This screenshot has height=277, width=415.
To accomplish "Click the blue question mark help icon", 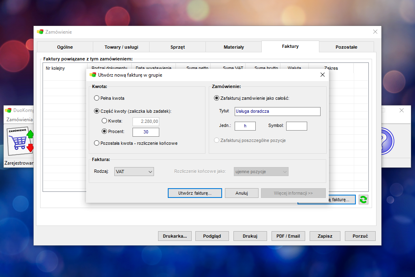I will click(x=387, y=142).
